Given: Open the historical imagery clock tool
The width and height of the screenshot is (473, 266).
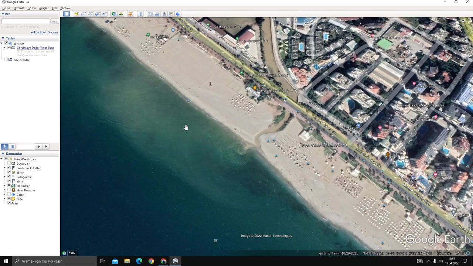Looking at the screenshot, I should point(114,14).
